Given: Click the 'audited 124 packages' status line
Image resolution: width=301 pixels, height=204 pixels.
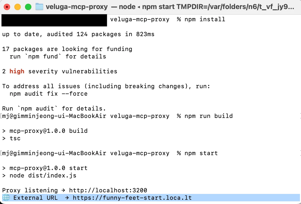Looking at the screenshot, I should point(78,34).
